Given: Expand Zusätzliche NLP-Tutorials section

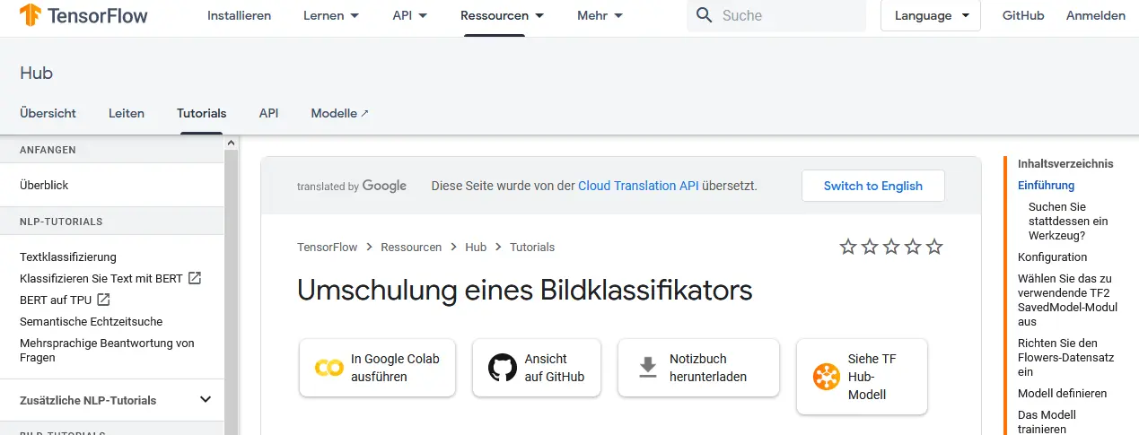Looking at the screenshot, I should [206, 400].
